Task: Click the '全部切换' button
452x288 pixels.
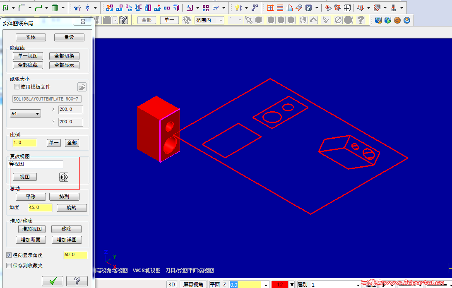Action: pyautogui.click(x=64, y=56)
